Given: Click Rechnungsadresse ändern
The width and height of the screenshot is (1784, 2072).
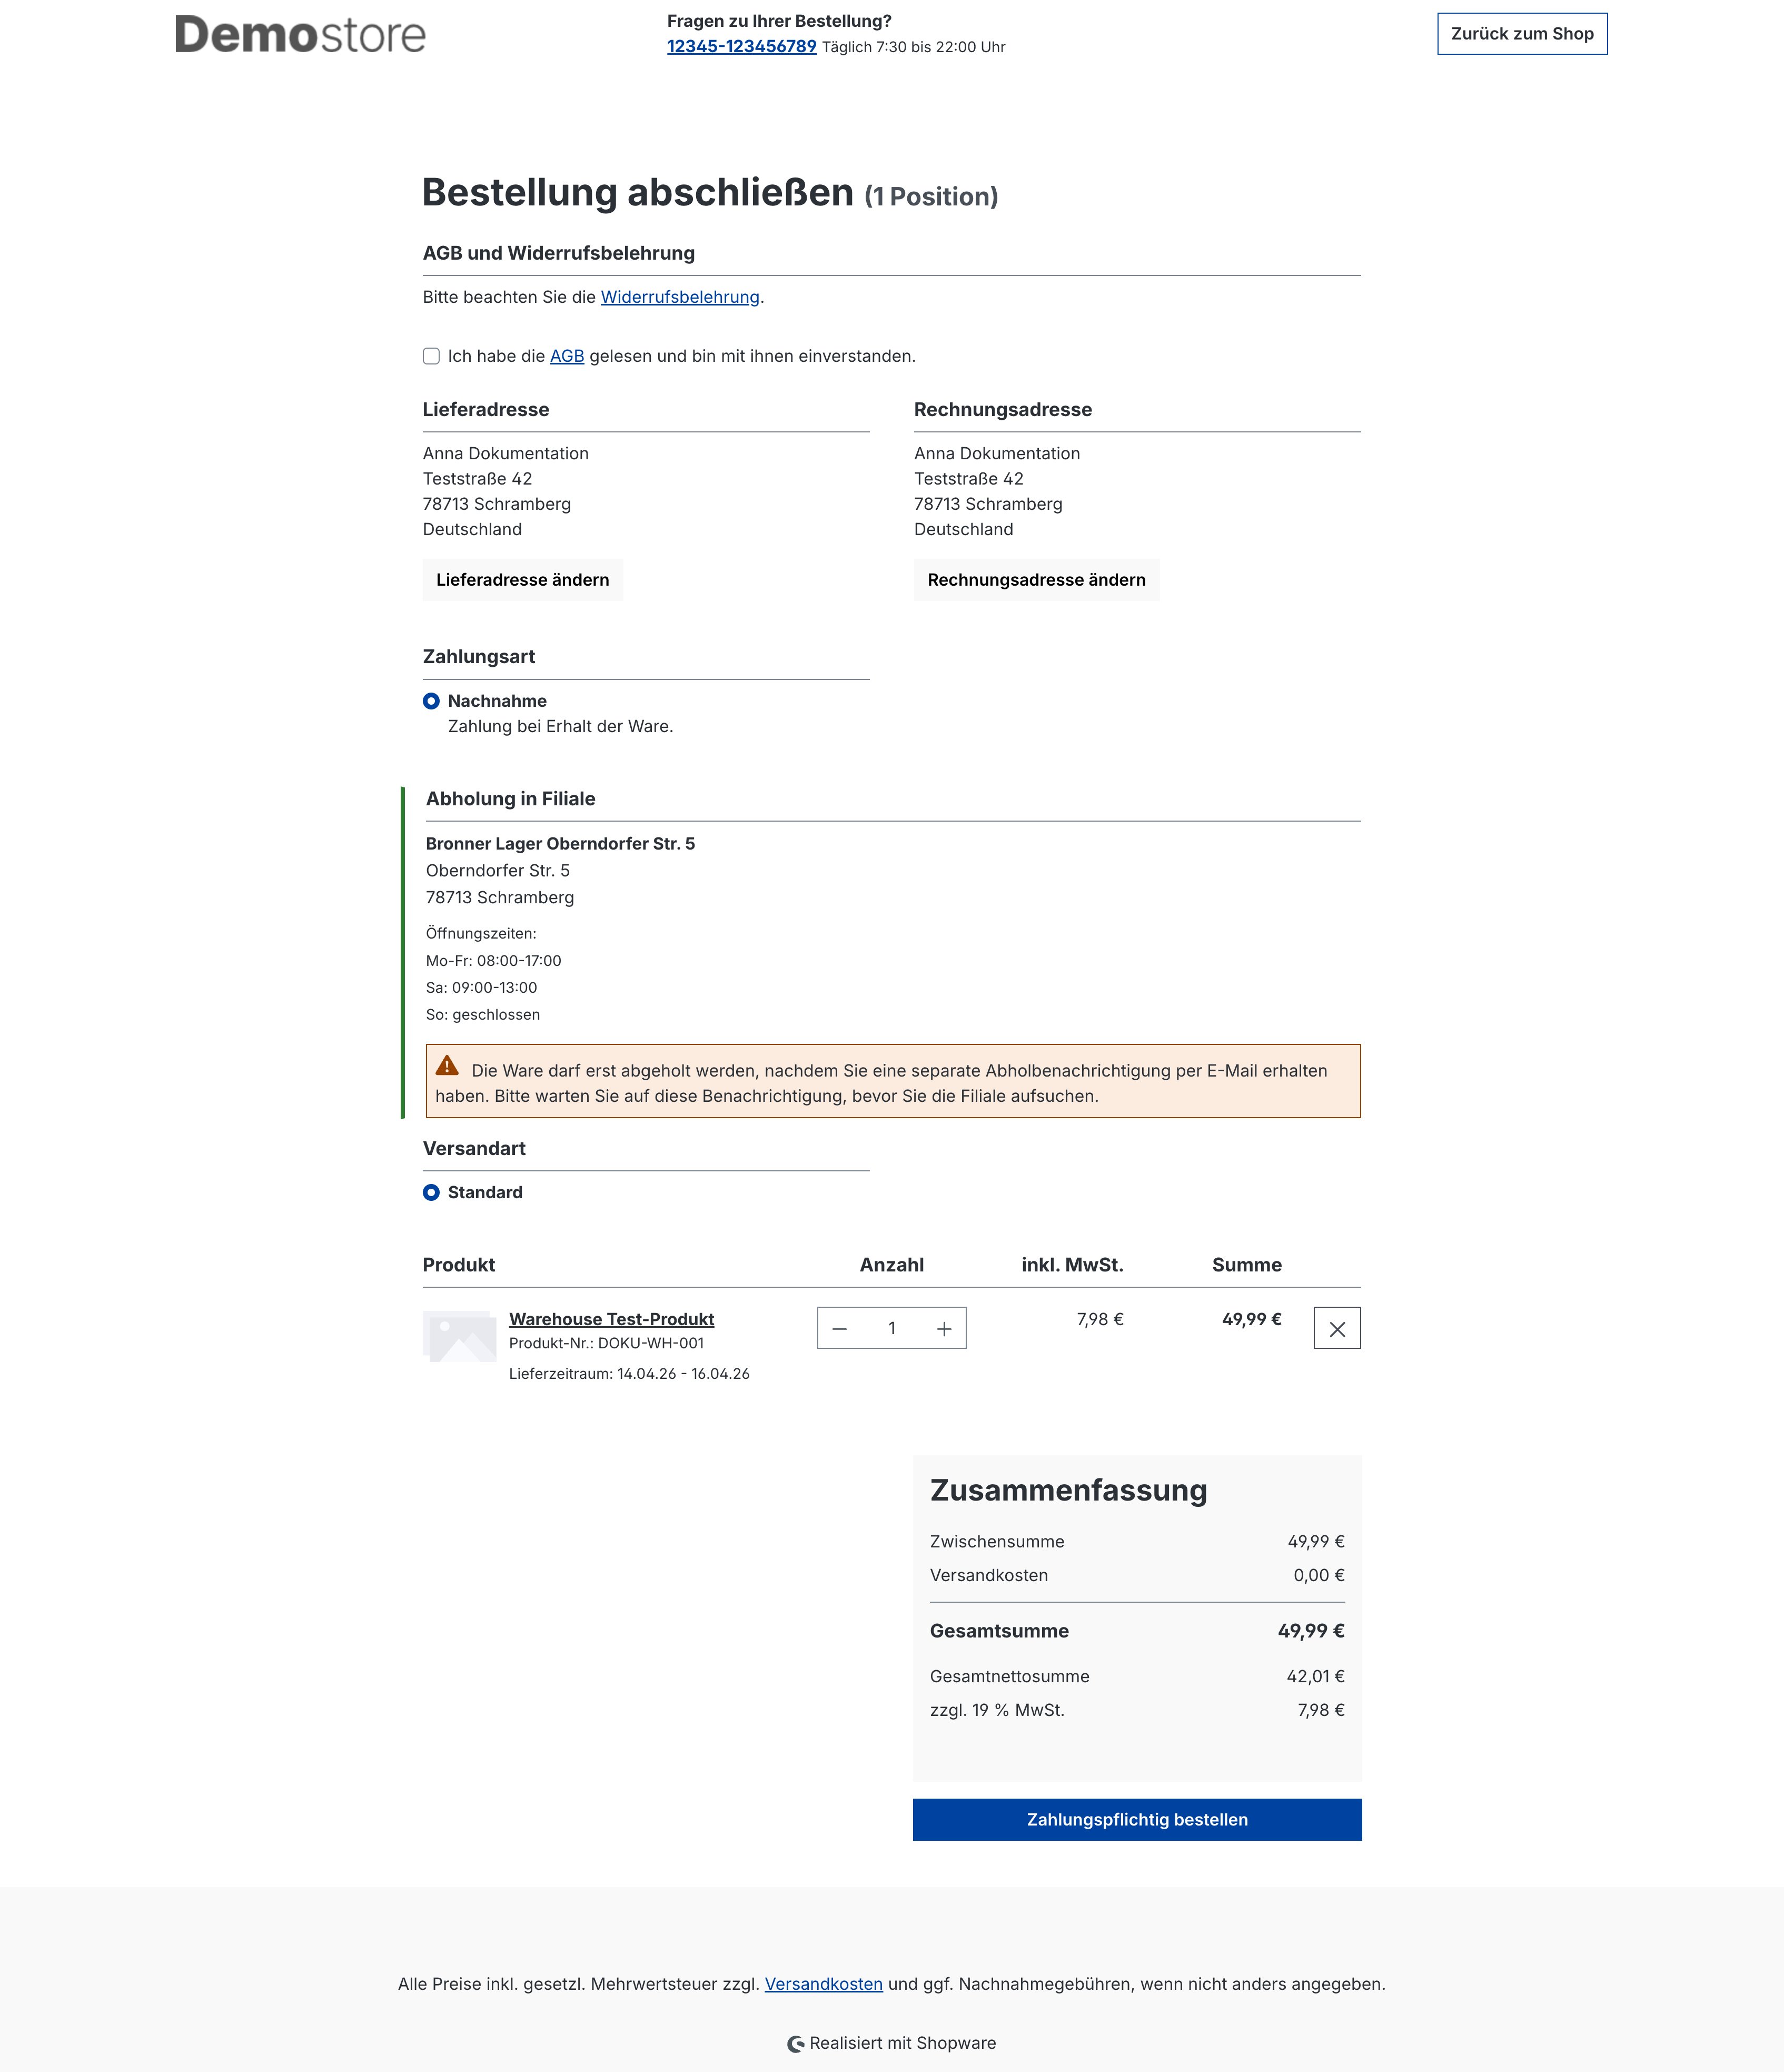Looking at the screenshot, I should (x=1036, y=579).
